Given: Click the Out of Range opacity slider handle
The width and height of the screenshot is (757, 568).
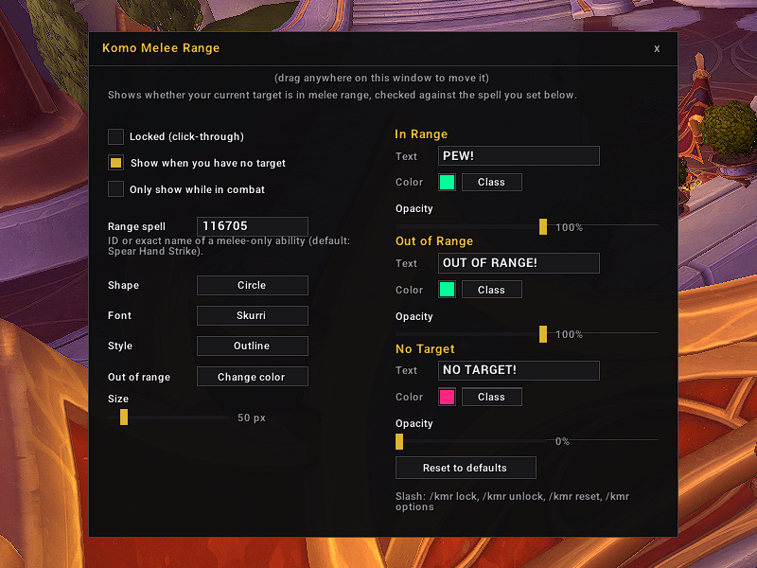Looking at the screenshot, I should 543,334.
